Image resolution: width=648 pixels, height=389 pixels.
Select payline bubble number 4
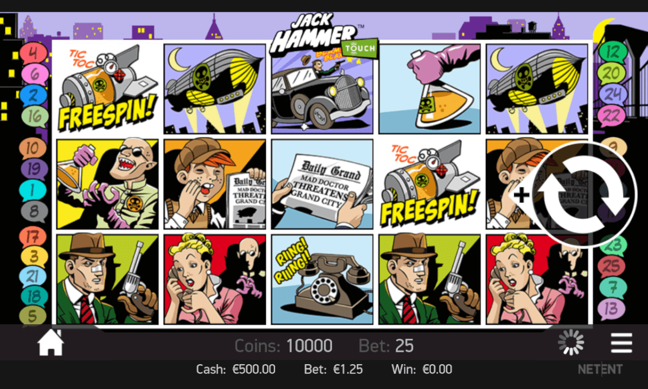33,53
